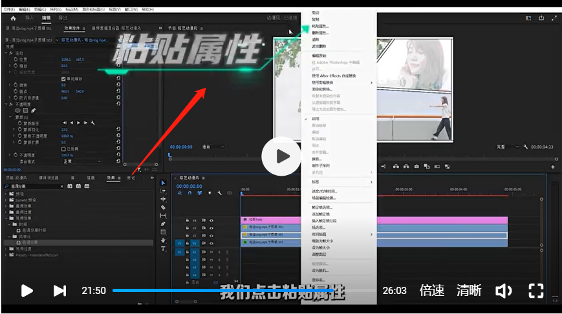Select the Pen tool in tools panel
This screenshot has height=314, width=562.
click(x=163, y=224)
